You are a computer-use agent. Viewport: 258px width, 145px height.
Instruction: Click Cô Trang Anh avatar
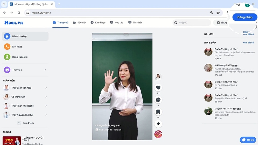click(6, 97)
